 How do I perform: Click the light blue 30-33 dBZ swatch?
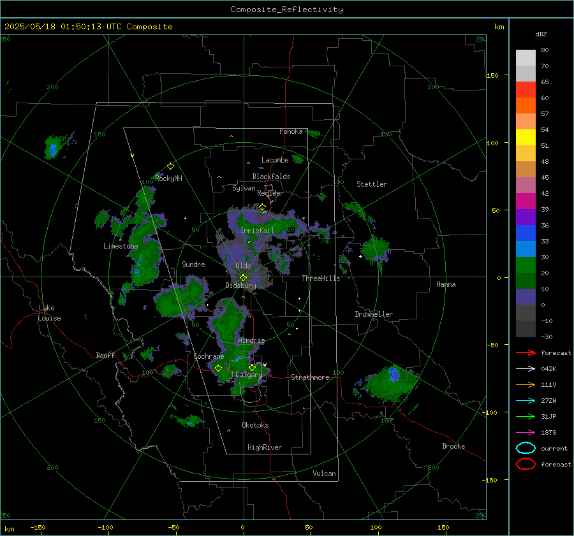point(526,249)
